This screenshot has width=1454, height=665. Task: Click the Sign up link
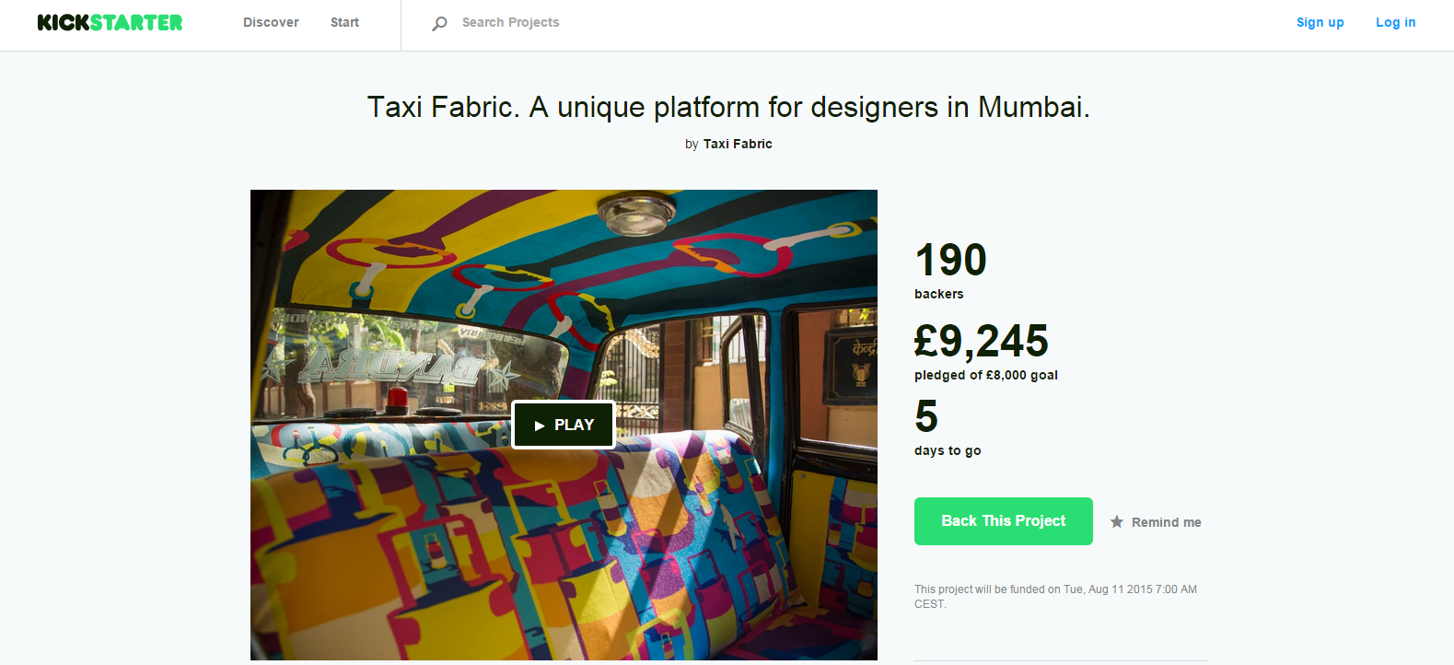pos(1320,22)
